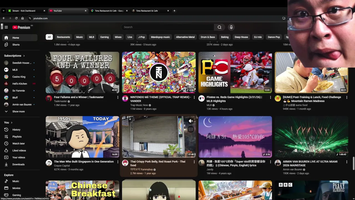The image size is (355, 200).
Task: Open Swedish House subscription channel
Action: click(20, 63)
